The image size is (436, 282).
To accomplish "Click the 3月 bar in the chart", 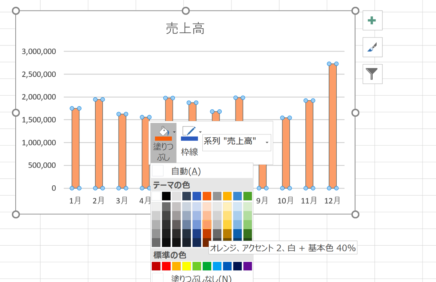I will pyautogui.click(x=122, y=151).
